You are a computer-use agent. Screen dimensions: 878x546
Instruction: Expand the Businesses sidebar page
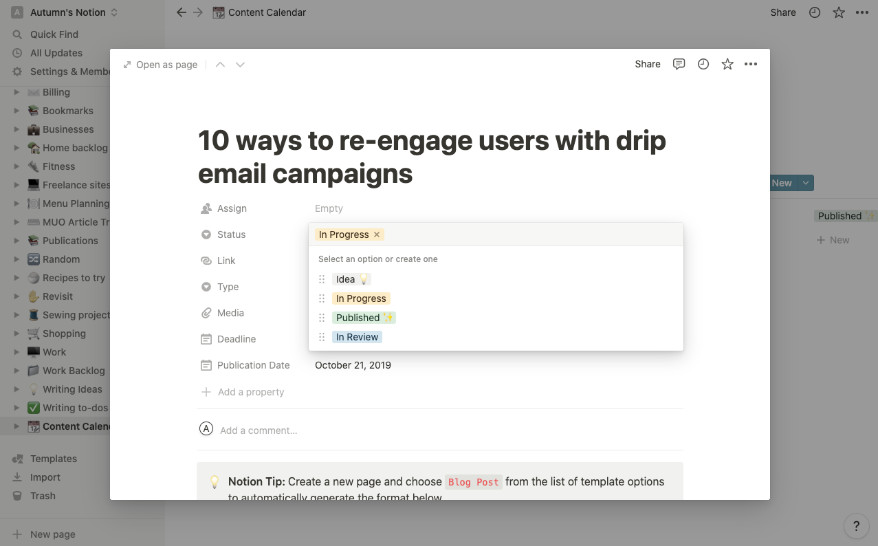pyautogui.click(x=17, y=129)
